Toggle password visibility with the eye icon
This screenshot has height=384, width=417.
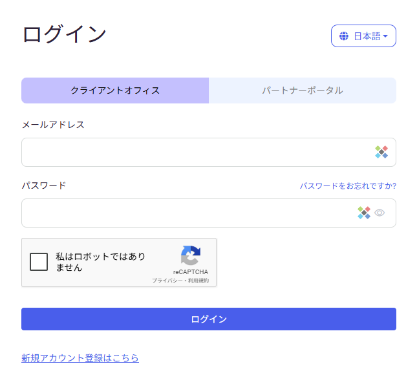[x=380, y=213]
